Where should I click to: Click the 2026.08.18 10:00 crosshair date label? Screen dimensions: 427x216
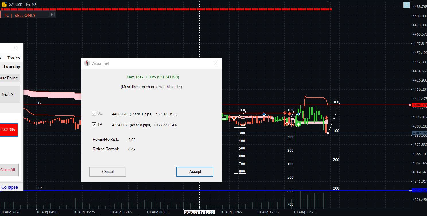coord(199,212)
